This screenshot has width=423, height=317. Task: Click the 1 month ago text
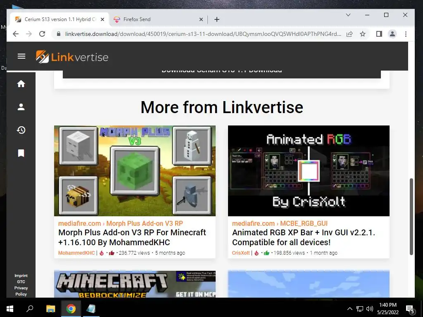pos(323,253)
